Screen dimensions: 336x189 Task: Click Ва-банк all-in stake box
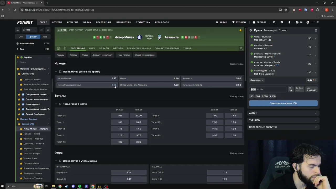pyautogui.click(x=299, y=89)
